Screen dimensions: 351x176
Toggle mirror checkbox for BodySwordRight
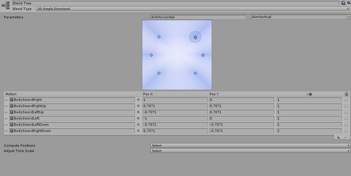(x=346, y=100)
